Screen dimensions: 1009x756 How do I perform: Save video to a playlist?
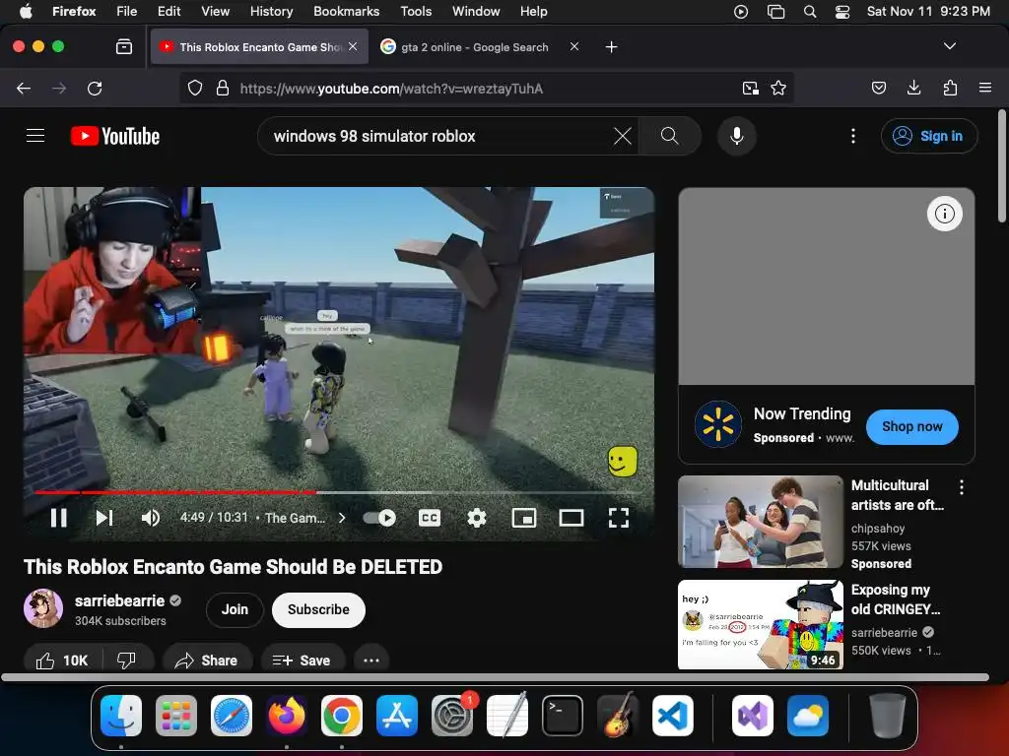(302, 661)
